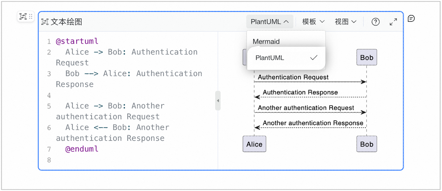Close the PlantUML language dropdown
This screenshot has width=442, height=191.
tap(270, 22)
